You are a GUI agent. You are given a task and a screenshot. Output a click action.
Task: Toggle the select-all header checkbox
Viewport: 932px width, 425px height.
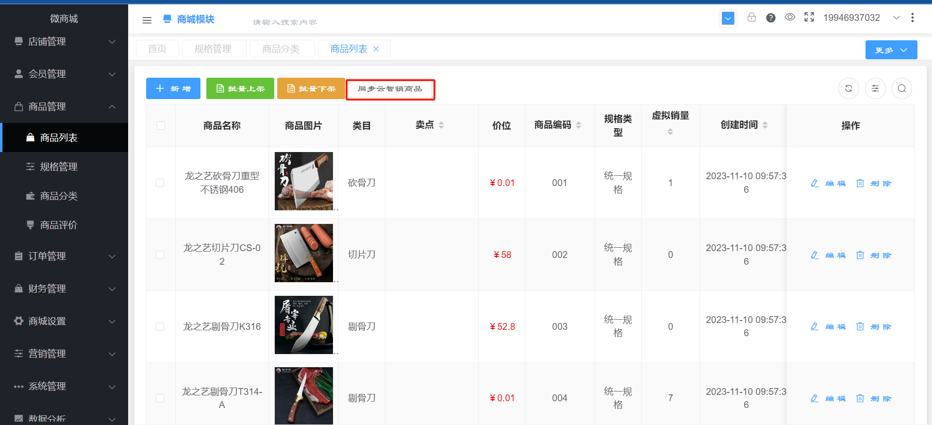(161, 126)
